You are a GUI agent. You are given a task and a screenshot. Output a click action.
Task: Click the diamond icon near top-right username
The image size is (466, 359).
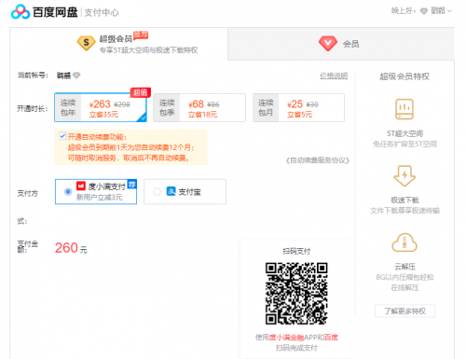pos(424,11)
